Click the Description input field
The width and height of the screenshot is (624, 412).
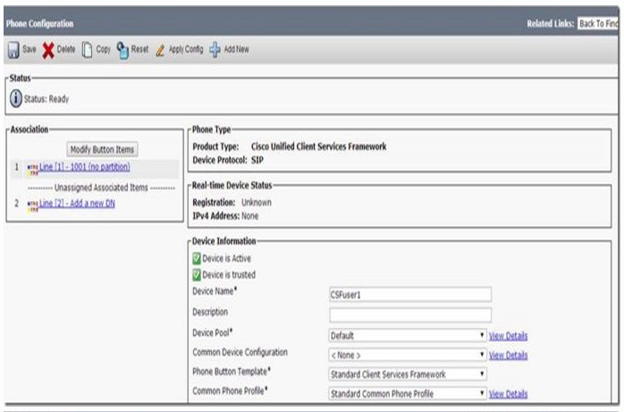[x=410, y=315]
